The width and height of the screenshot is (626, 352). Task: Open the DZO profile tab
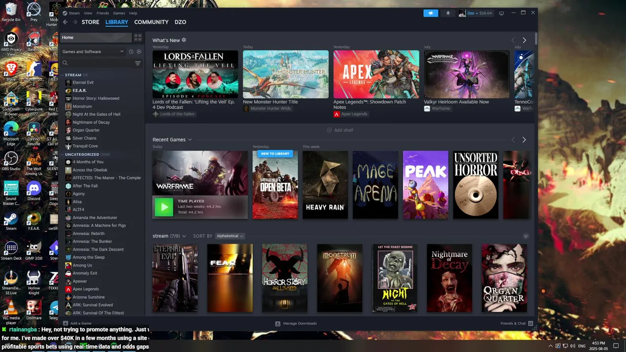click(x=180, y=22)
